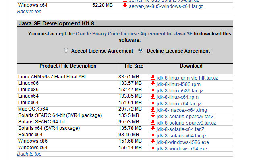Select Decline License Agreement radio button
The image size is (265, 160).
pos(141,50)
